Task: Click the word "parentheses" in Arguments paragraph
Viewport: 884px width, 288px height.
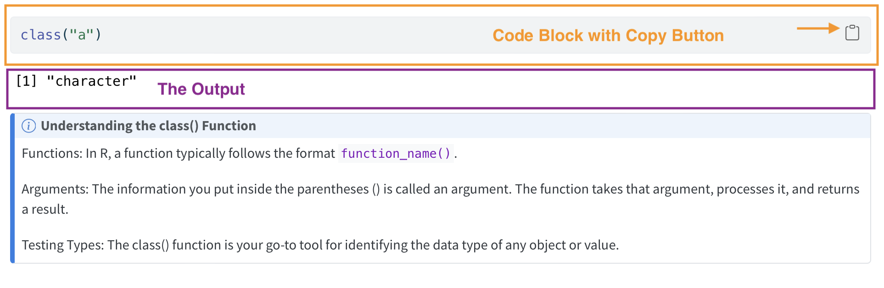Action: (x=333, y=189)
